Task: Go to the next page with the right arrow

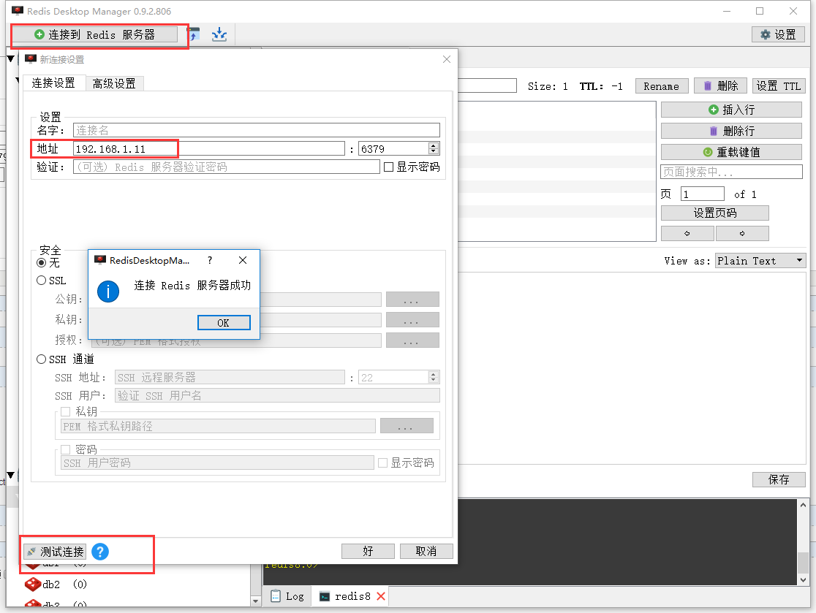Action: (x=742, y=234)
